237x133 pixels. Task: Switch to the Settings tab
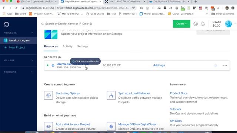click(83, 47)
